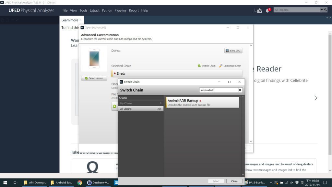
Task: Switch to PA-2-Blank taskbar item
Action: point(255,182)
